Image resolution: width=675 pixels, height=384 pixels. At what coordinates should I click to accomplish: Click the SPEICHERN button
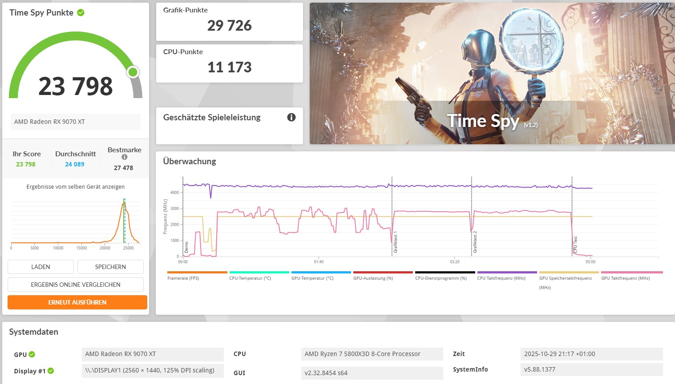pyautogui.click(x=110, y=266)
